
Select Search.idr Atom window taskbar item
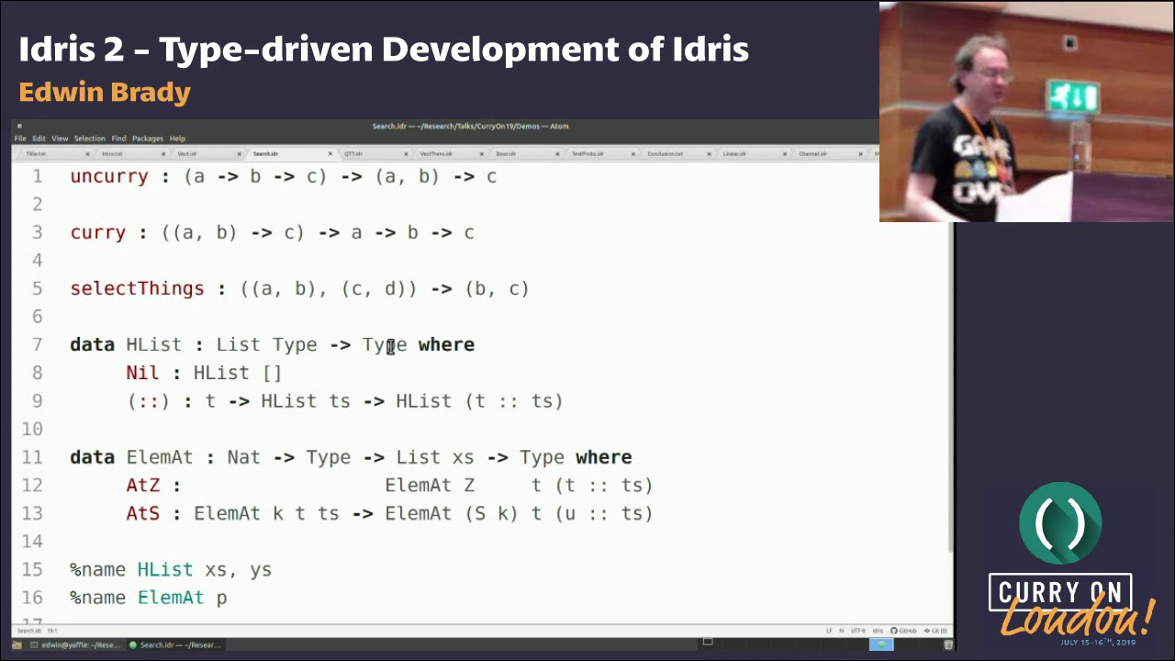174,644
